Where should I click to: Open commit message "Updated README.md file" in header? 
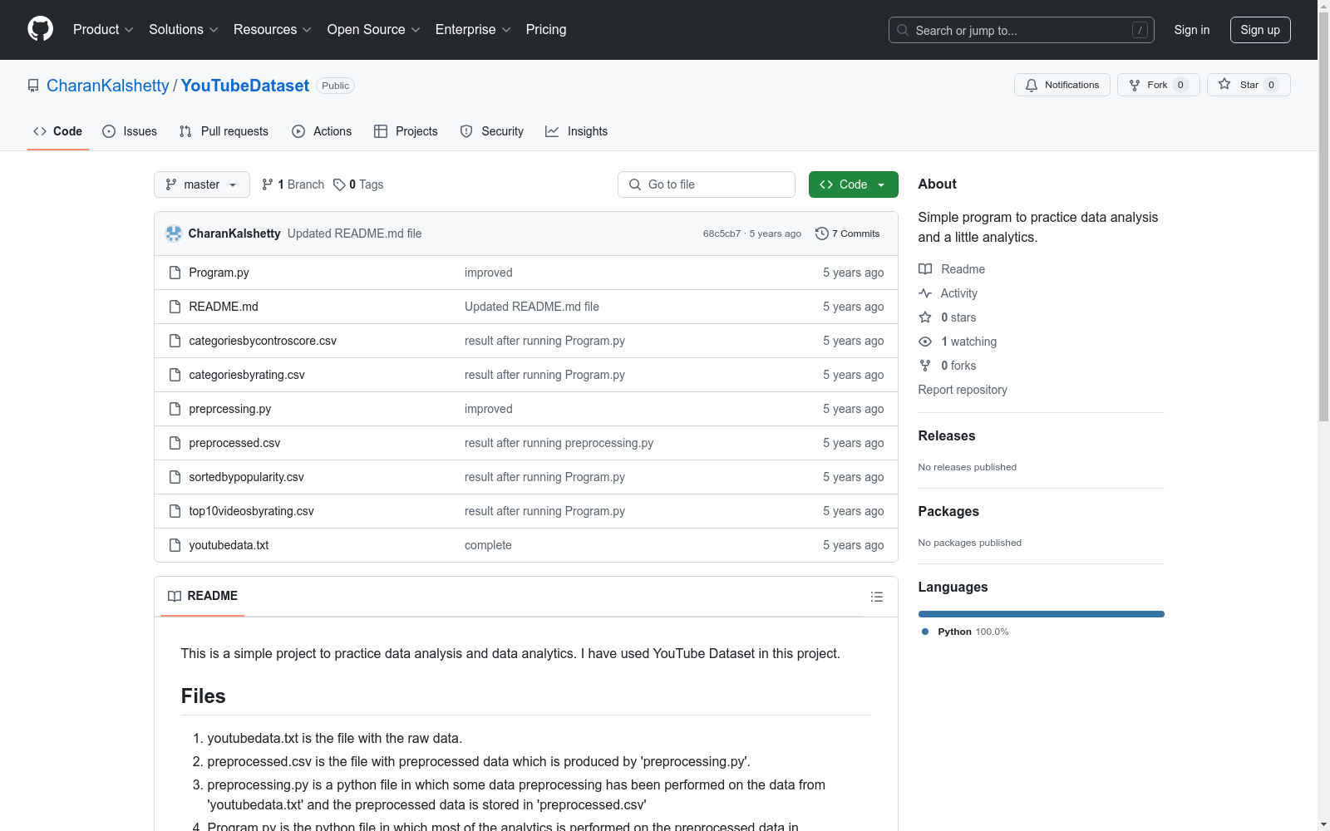pyautogui.click(x=355, y=234)
